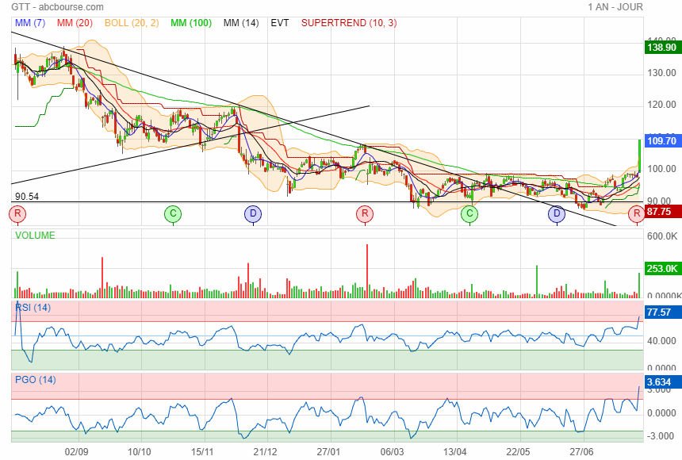The height and width of the screenshot is (460, 682).
Task: Click the 100.00 price axis label
Action: [661, 169]
